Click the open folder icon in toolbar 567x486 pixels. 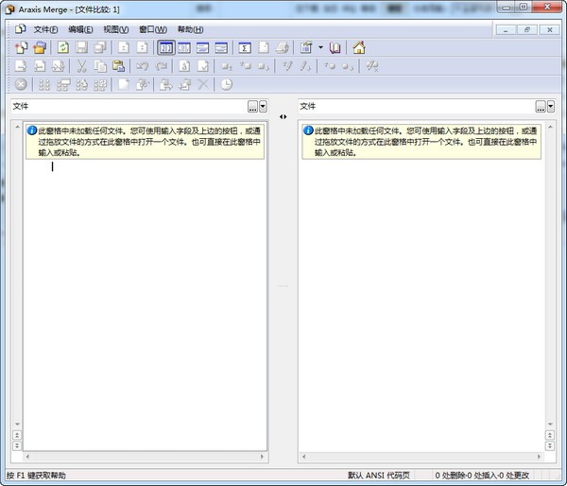[x=40, y=48]
